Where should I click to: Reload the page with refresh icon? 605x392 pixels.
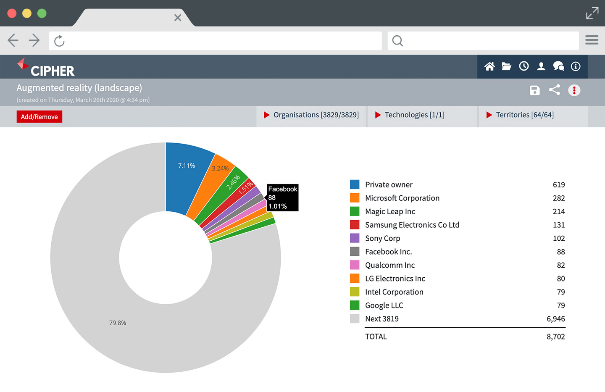click(60, 41)
